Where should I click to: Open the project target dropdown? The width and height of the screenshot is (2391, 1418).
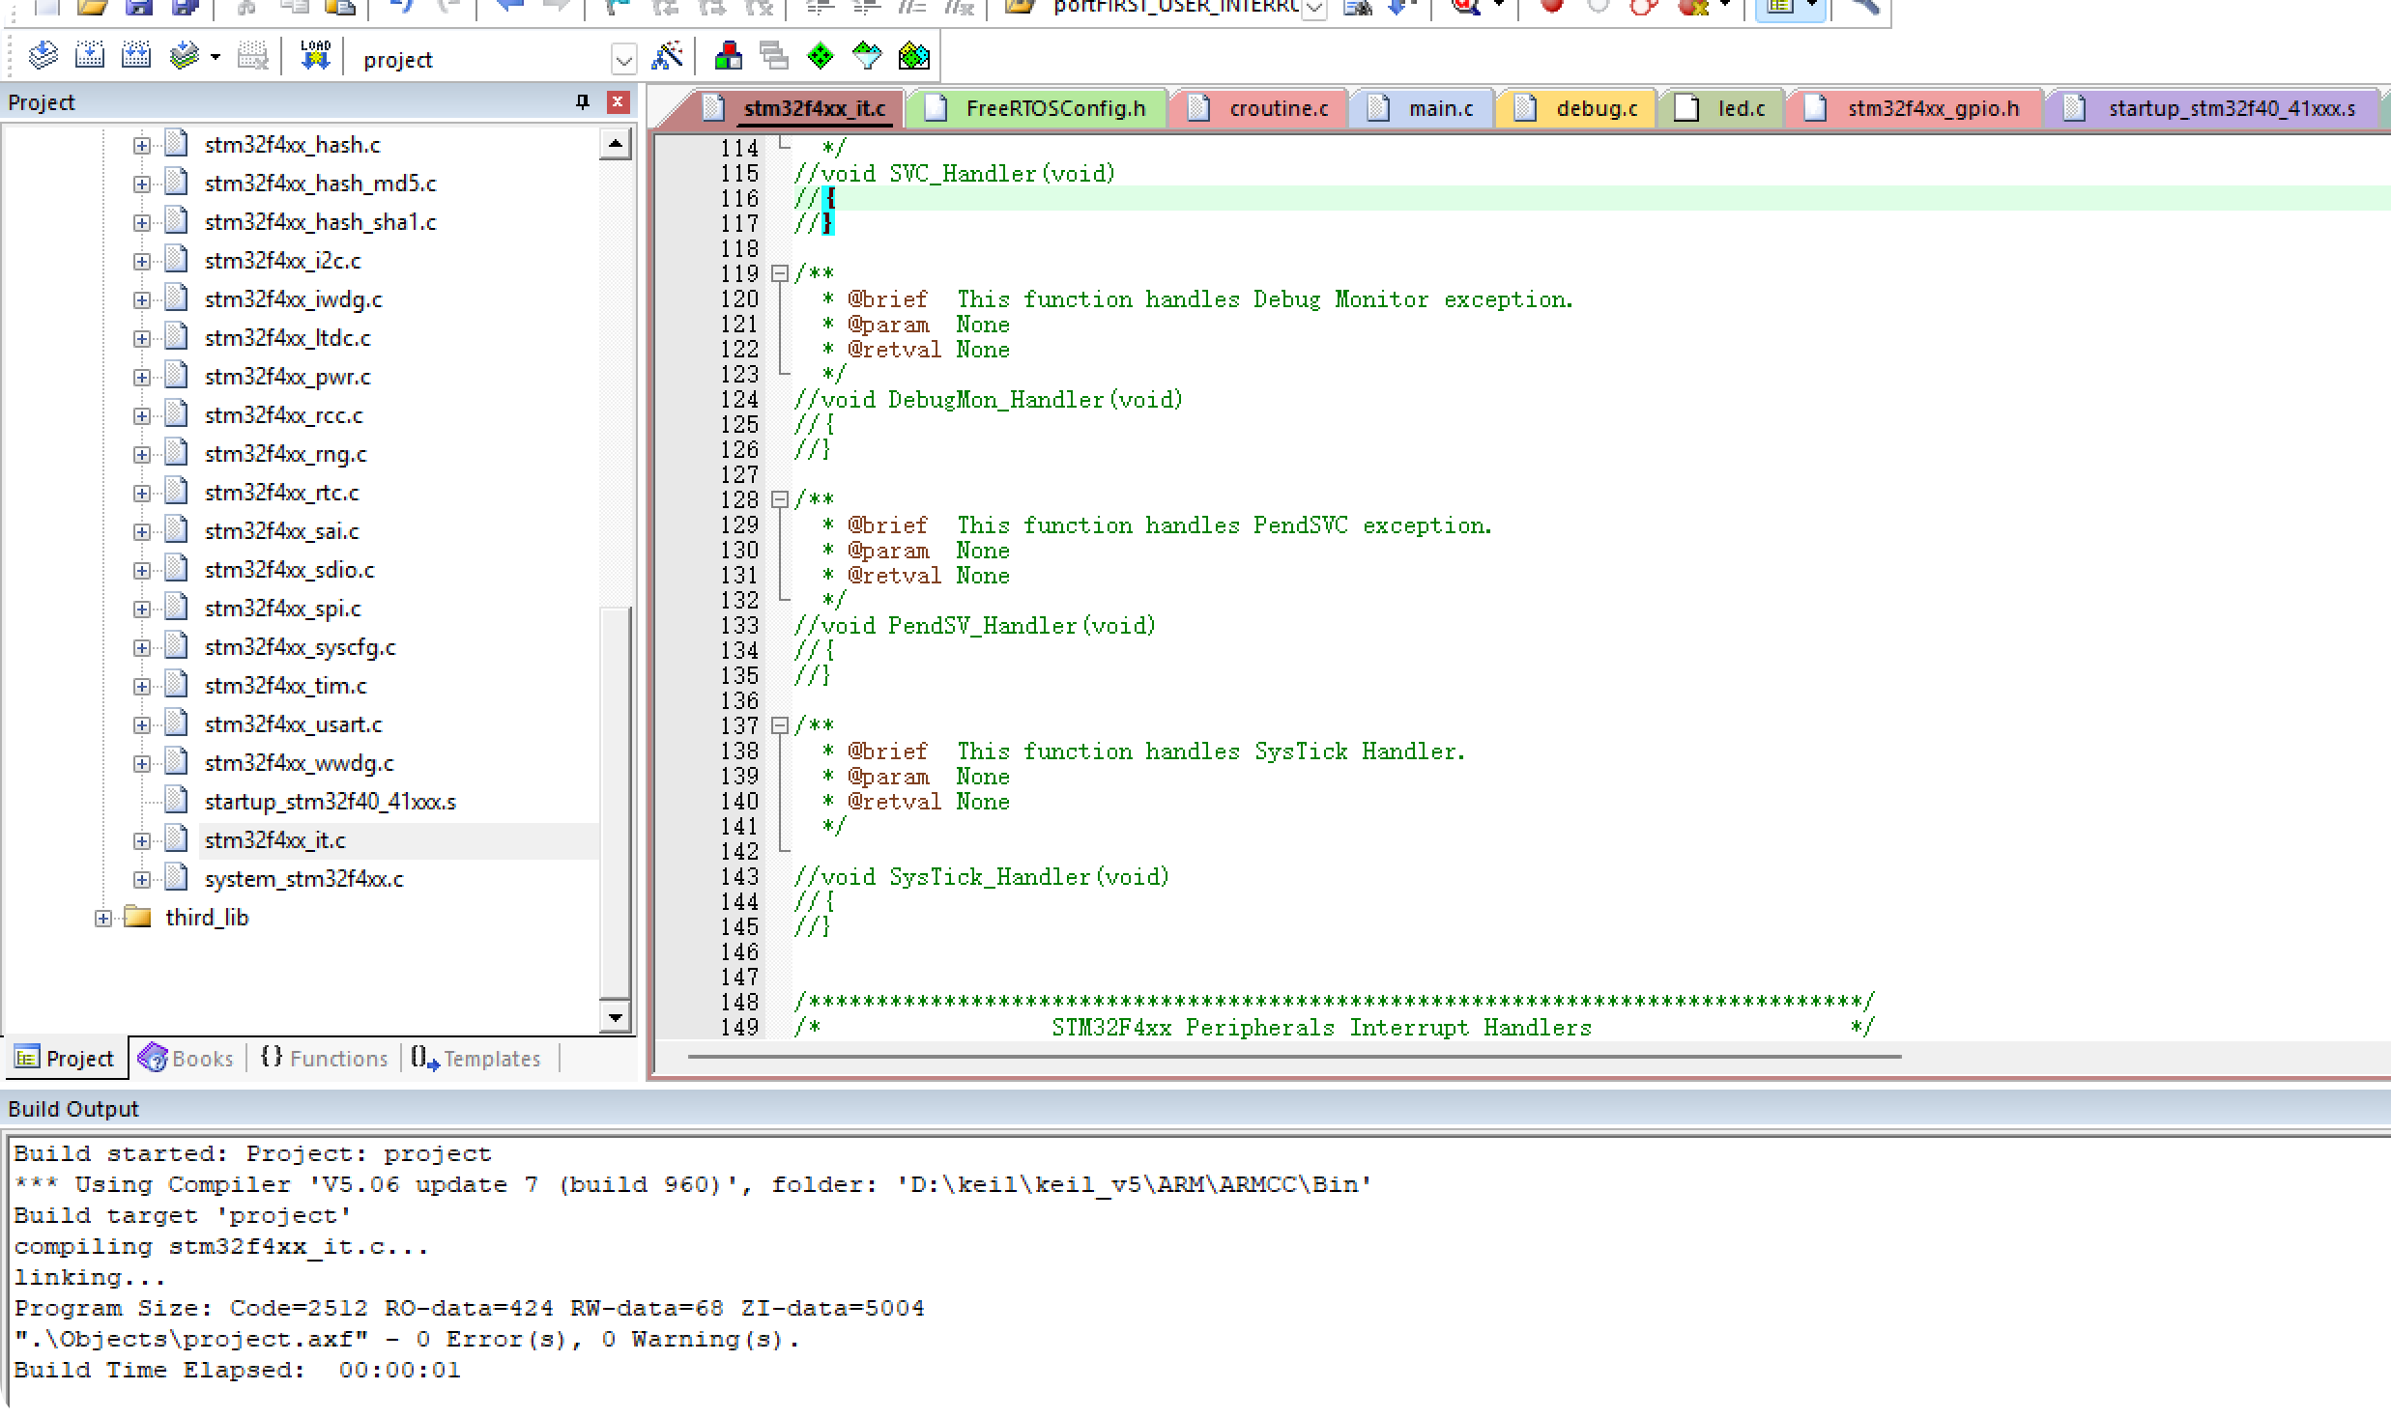624,60
